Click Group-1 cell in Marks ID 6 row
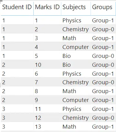This screenshot has height=132, width=116. point(103,74)
